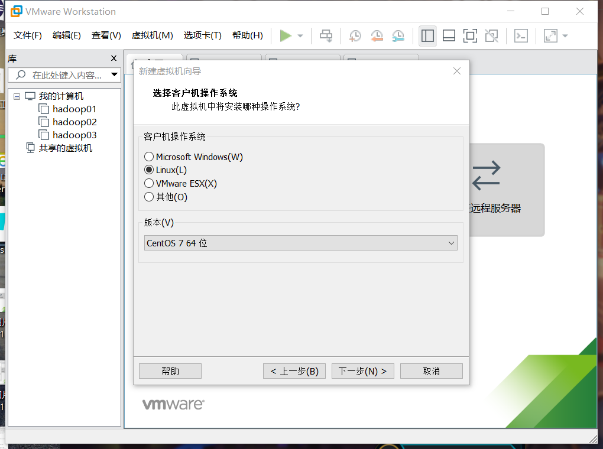The image size is (603, 449).
Task: Toggle the thumbnail bar view icon
Action: click(449, 36)
